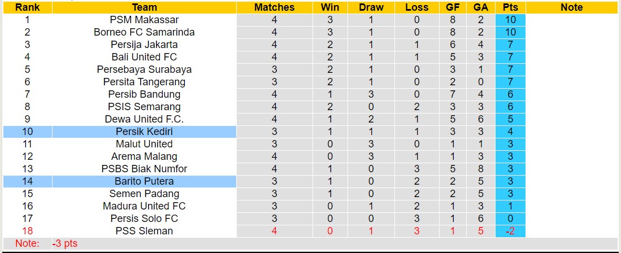
Task: Click PSM Makassar's 10 points cell
Action: 510,20
